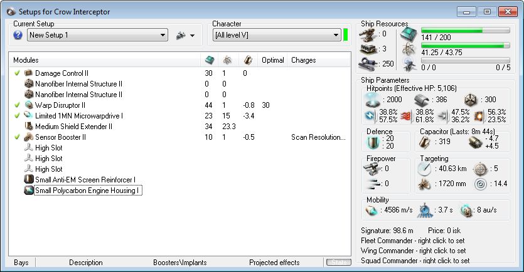Click the turret firepower icon

(373, 168)
